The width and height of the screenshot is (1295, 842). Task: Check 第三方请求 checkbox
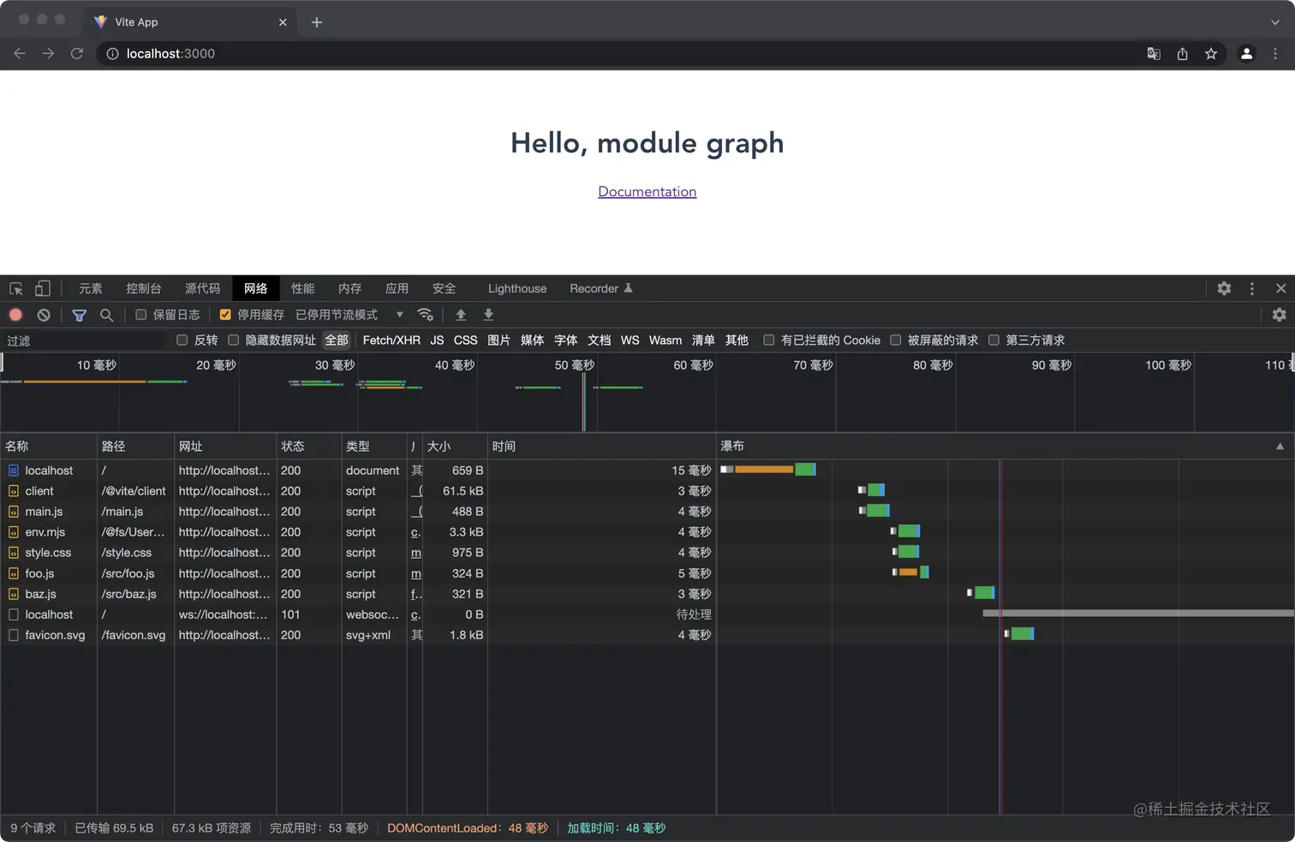(994, 340)
